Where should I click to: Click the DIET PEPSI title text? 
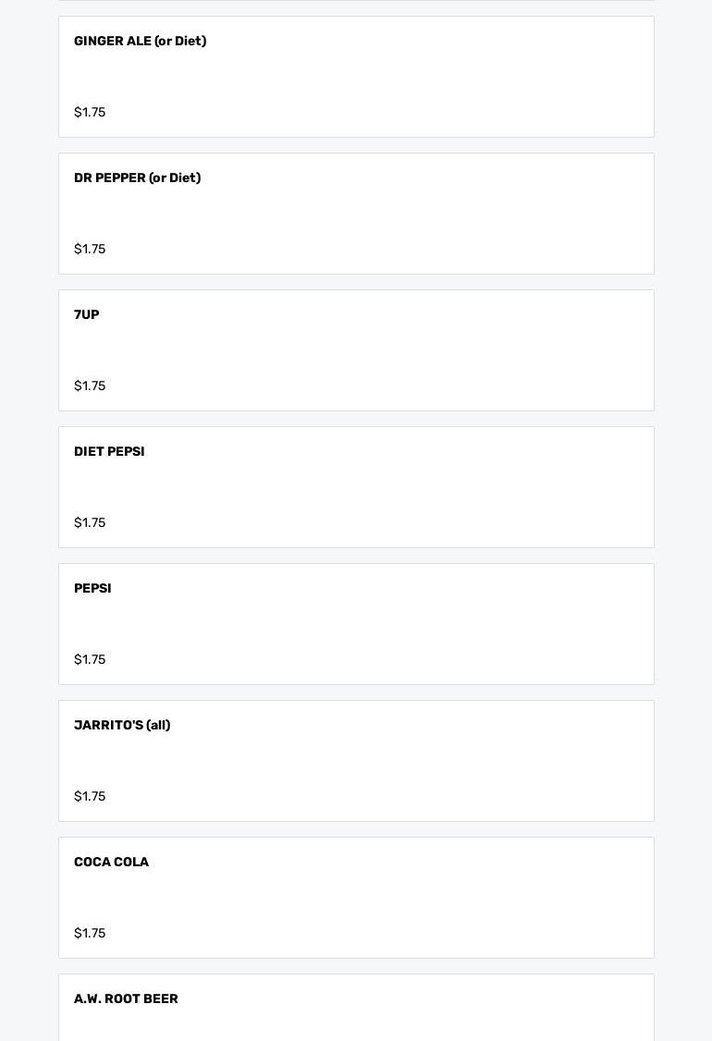[x=109, y=452]
